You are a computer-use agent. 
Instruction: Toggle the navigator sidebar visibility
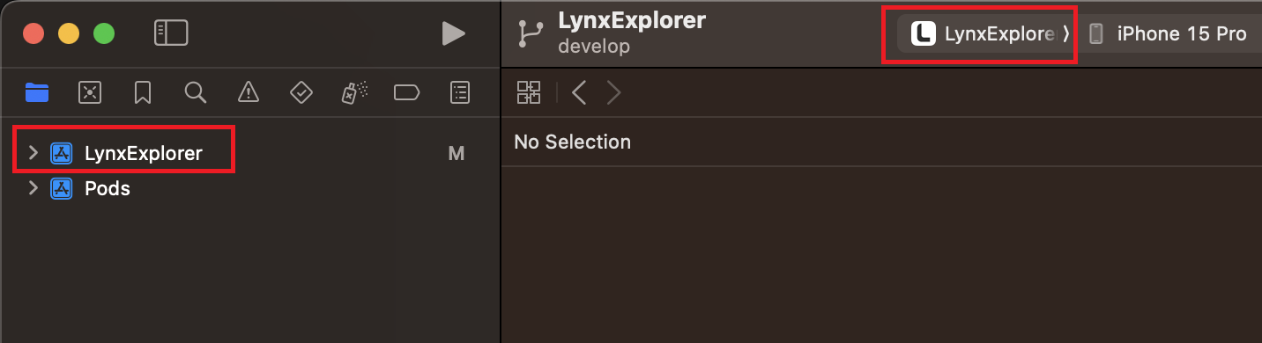coord(171,33)
